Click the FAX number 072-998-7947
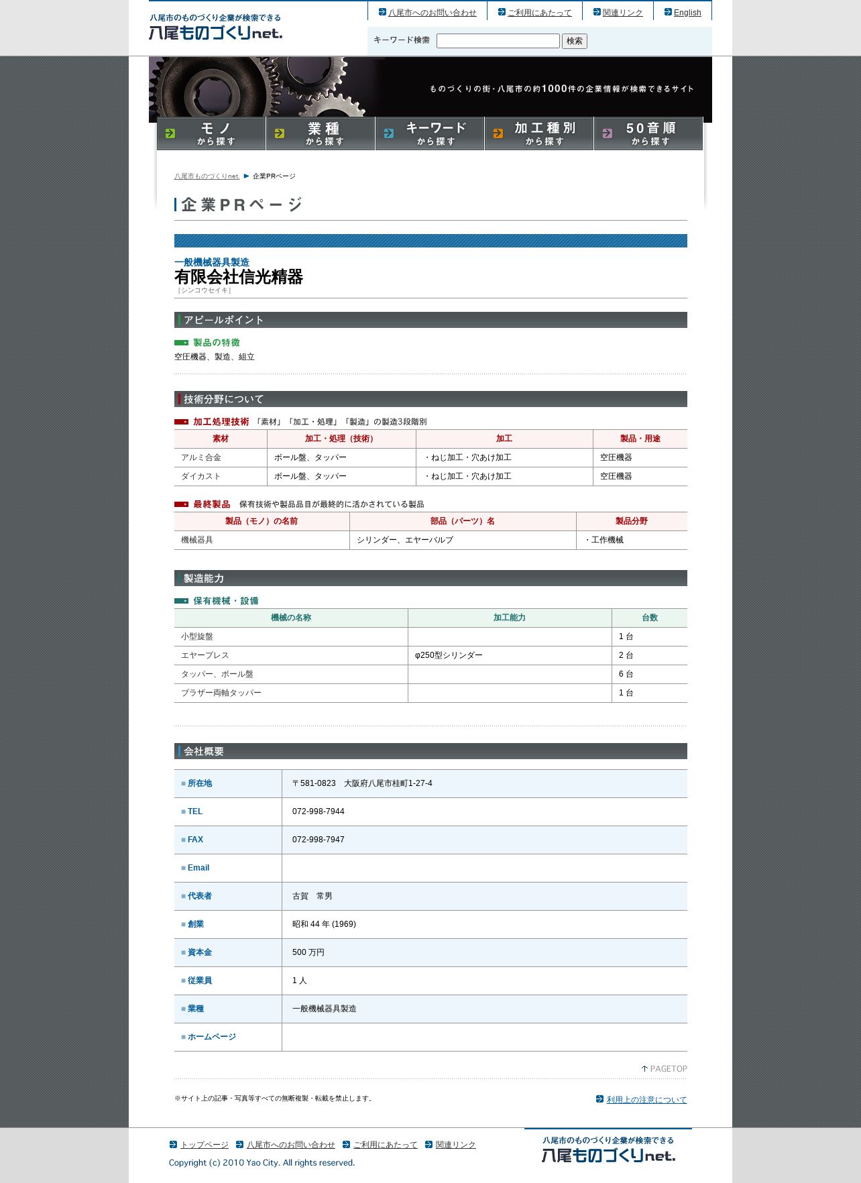861x1183 pixels. click(319, 840)
